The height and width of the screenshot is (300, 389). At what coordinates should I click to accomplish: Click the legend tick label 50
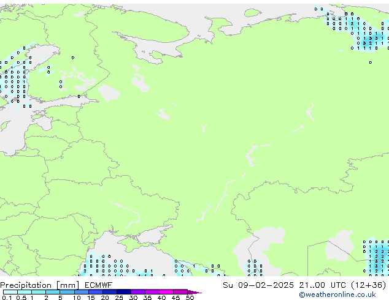190,298
